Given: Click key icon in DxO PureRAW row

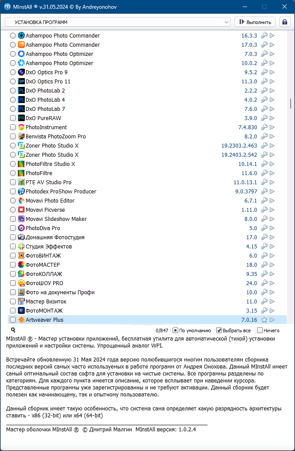Looking at the screenshot, I should pyautogui.click(x=264, y=118).
